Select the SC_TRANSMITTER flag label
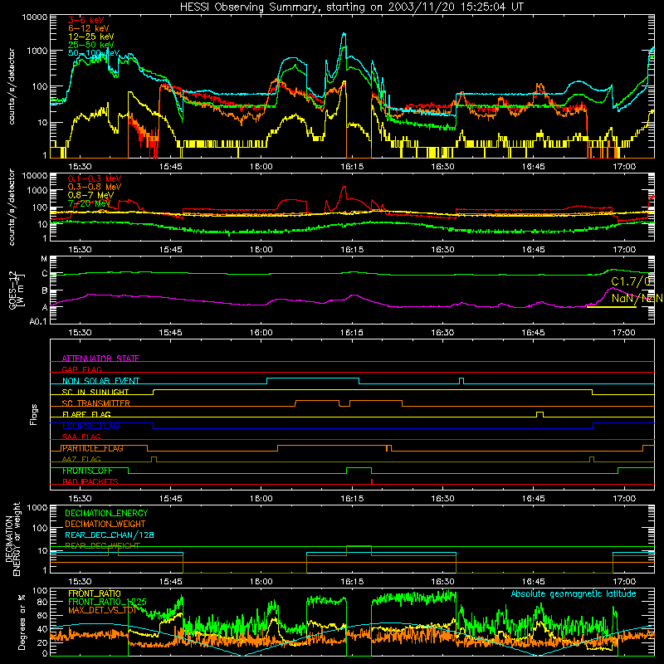 point(96,403)
